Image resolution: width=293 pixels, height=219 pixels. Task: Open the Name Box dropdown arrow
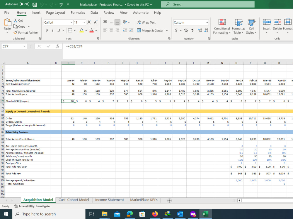point(25,46)
